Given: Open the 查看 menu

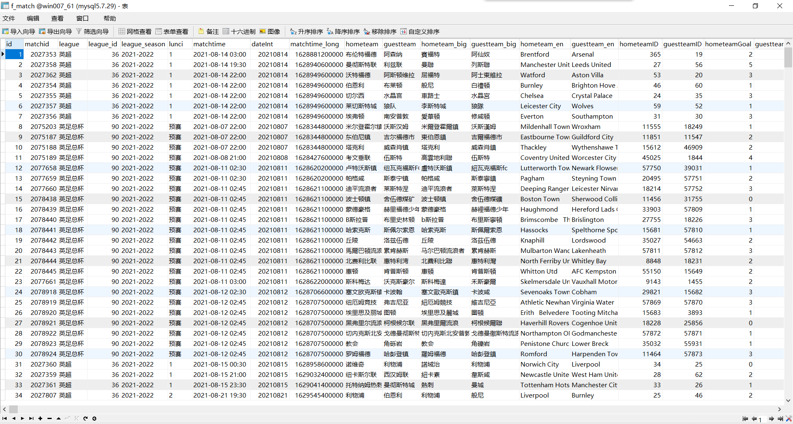Looking at the screenshot, I should pos(57,18).
